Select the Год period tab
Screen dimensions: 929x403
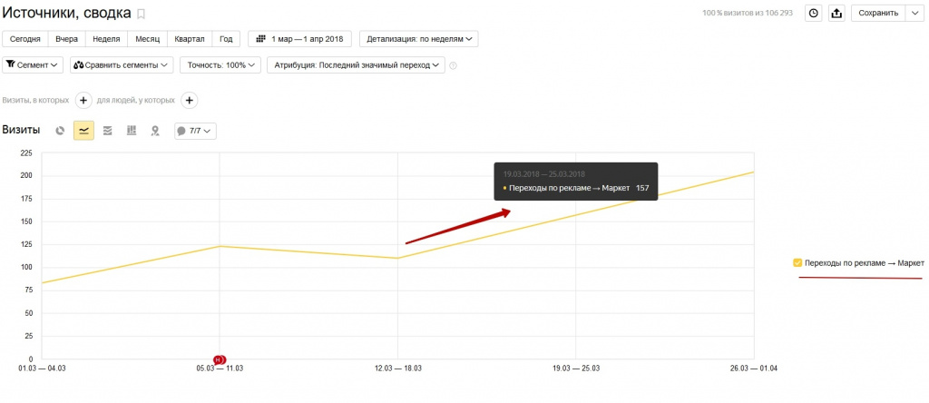(x=226, y=39)
